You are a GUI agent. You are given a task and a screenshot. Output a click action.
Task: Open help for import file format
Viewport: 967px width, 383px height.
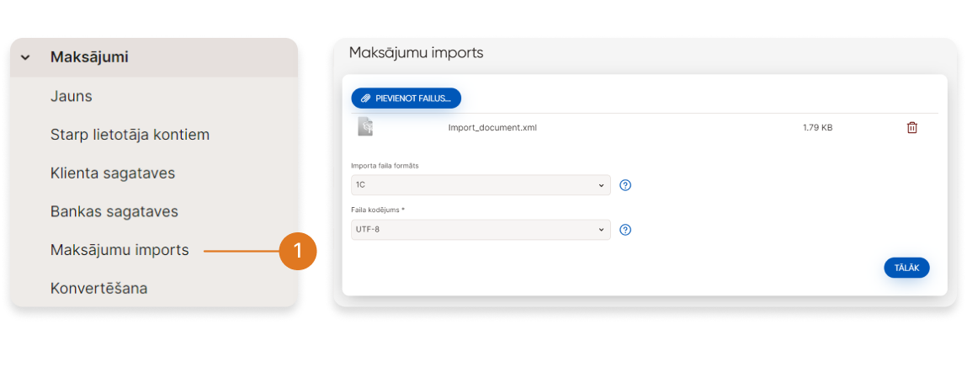[x=625, y=185]
